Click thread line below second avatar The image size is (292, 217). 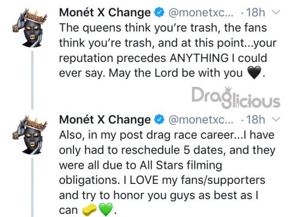tap(33, 187)
